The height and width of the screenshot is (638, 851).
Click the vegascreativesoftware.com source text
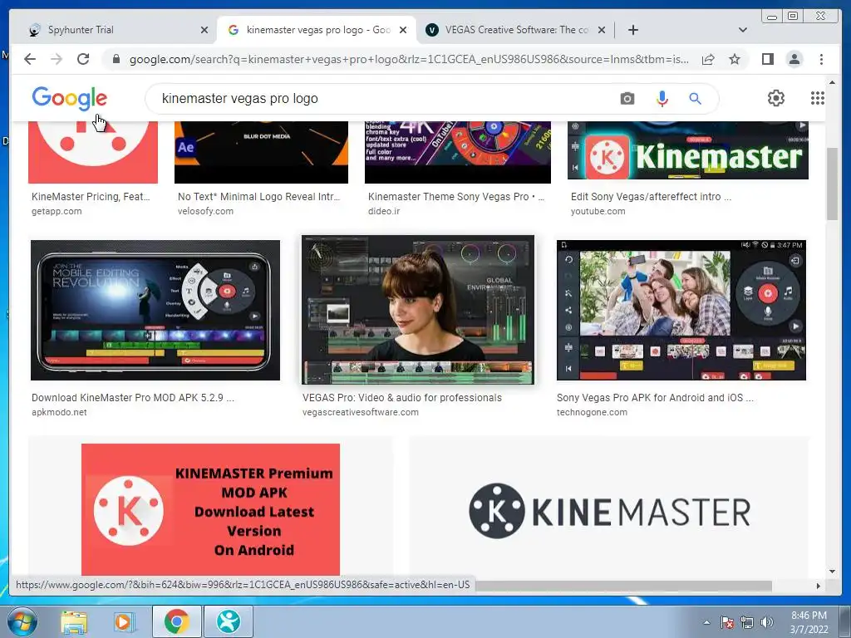tap(361, 412)
